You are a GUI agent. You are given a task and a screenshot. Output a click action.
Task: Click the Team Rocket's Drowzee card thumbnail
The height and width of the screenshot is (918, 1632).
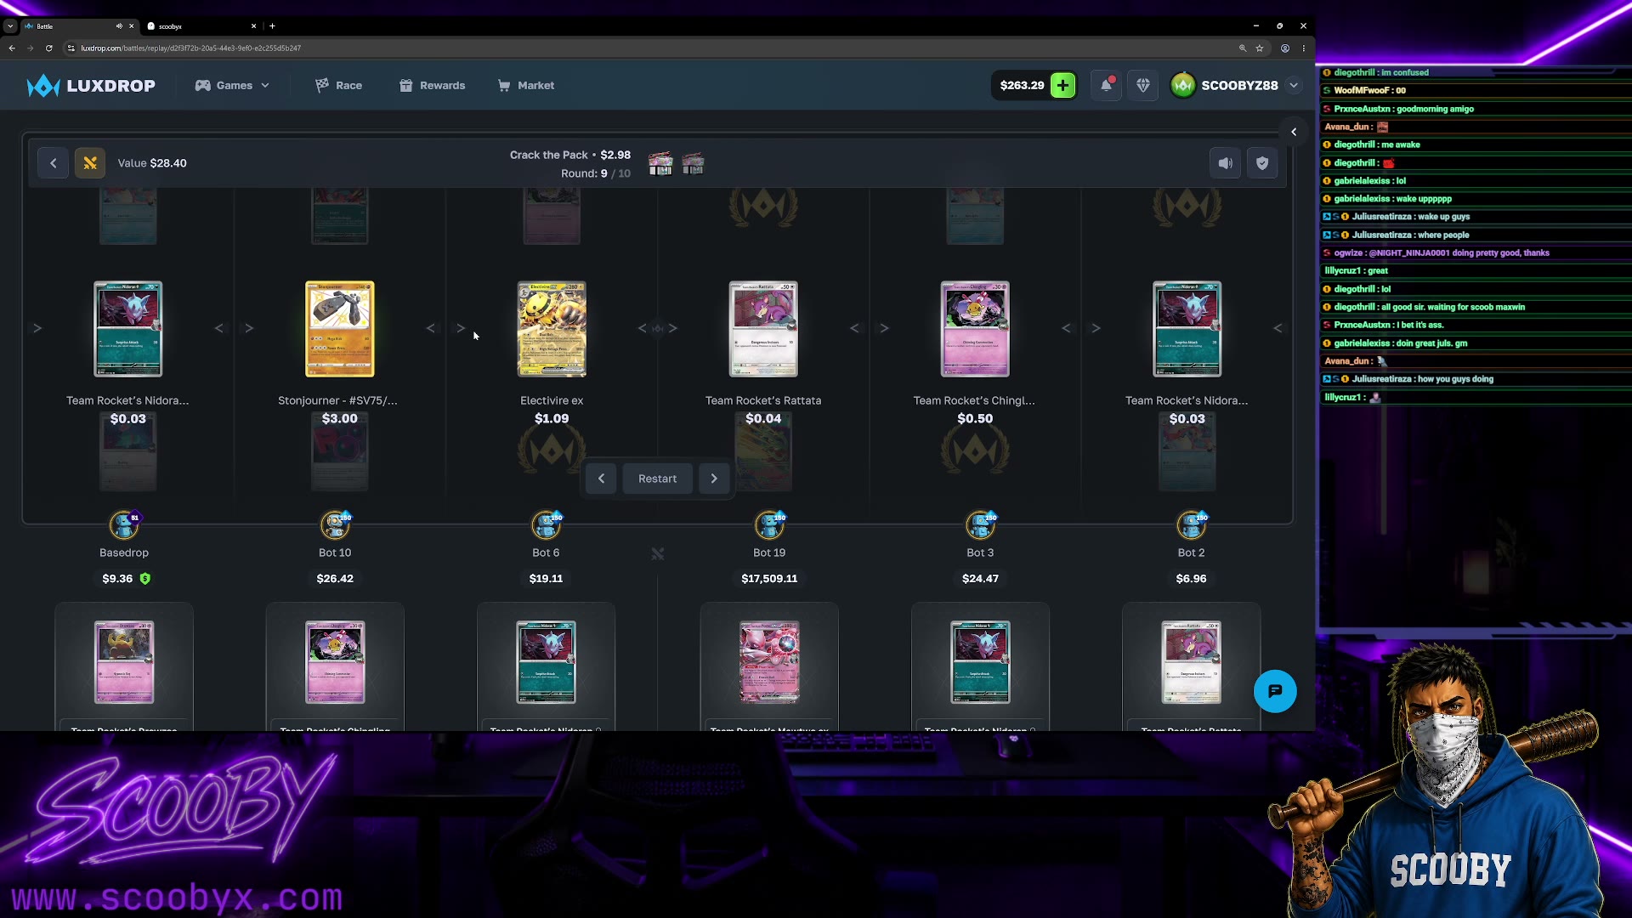[x=124, y=662]
